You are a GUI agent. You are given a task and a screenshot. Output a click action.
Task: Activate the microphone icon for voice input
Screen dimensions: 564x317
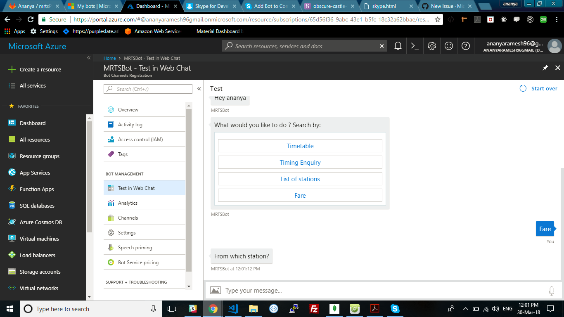click(552, 290)
